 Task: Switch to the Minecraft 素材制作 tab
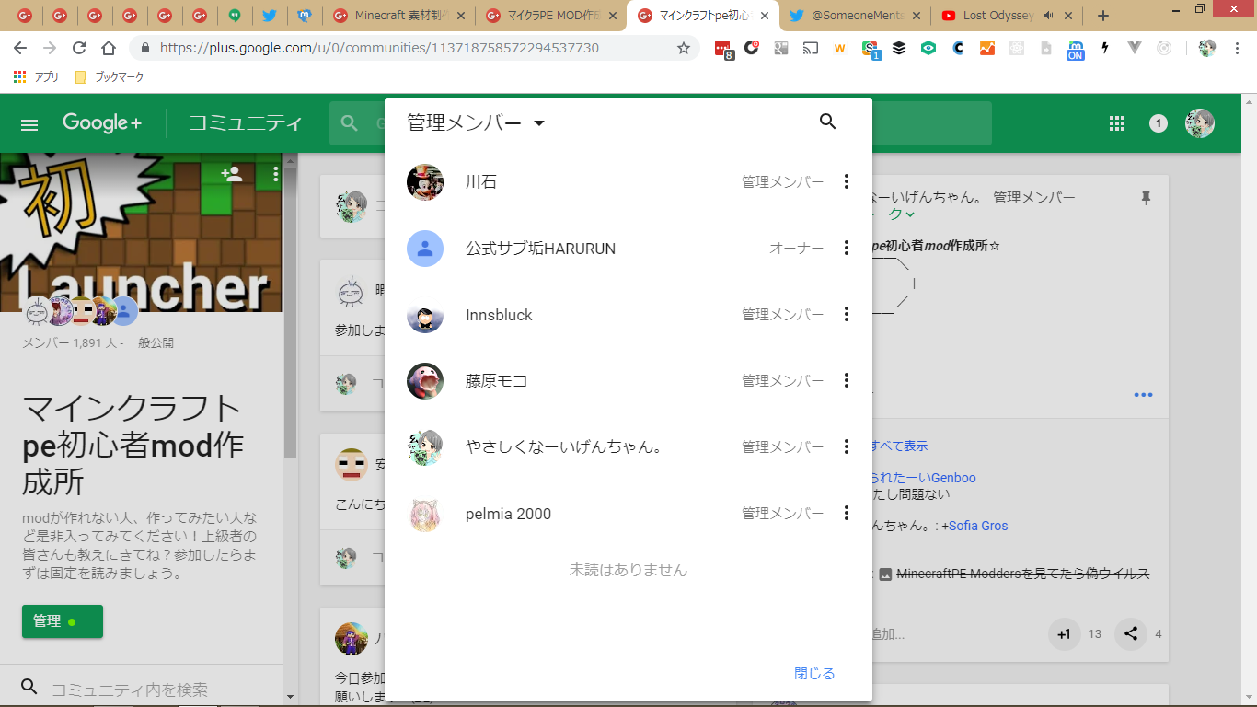398,16
